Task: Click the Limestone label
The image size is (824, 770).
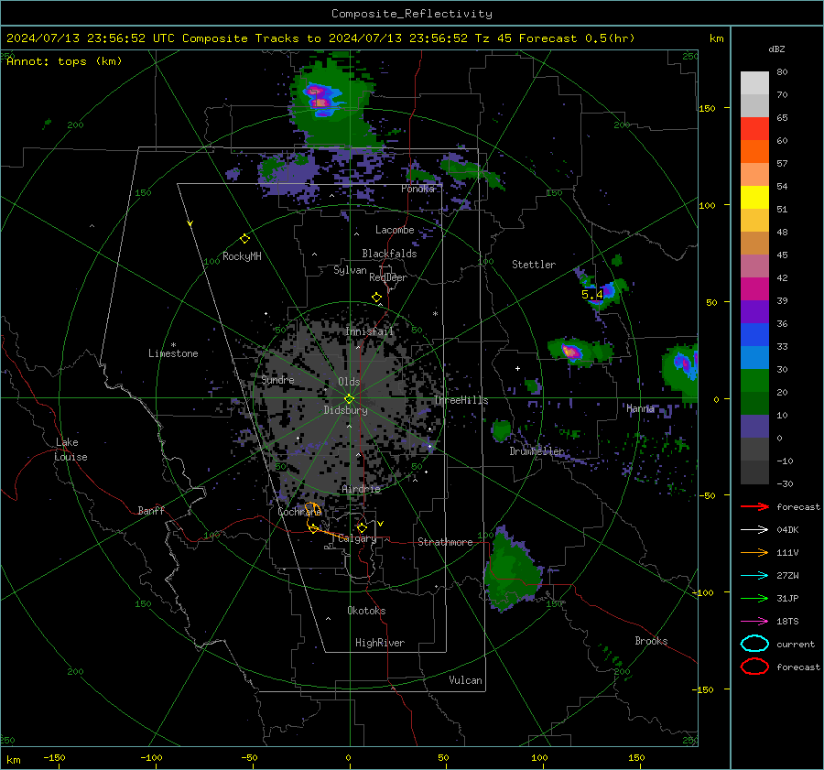Action: (x=173, y=353)
